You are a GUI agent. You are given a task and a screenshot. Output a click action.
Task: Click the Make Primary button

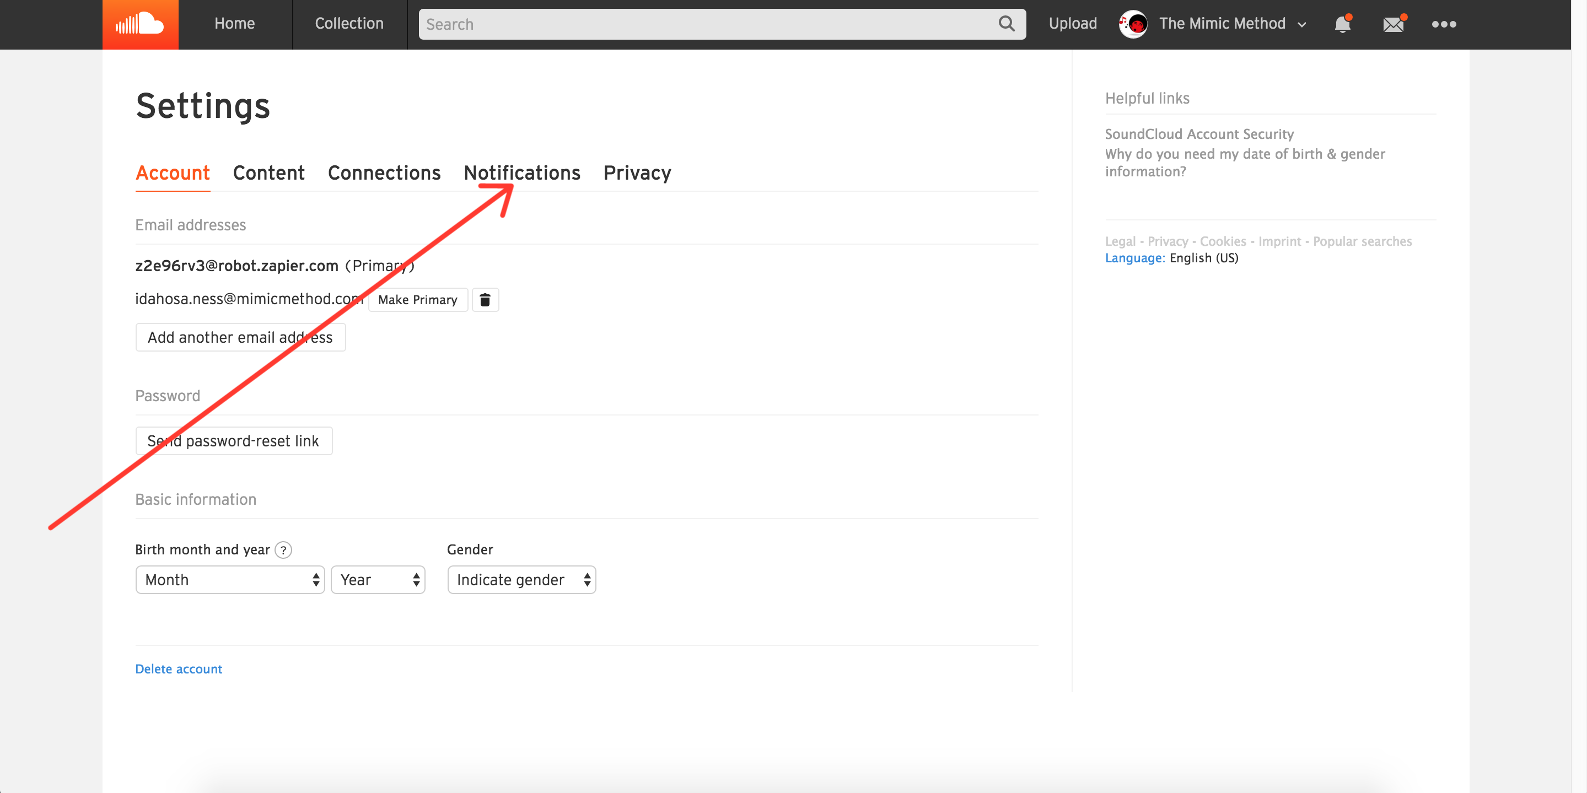(418, 300)
